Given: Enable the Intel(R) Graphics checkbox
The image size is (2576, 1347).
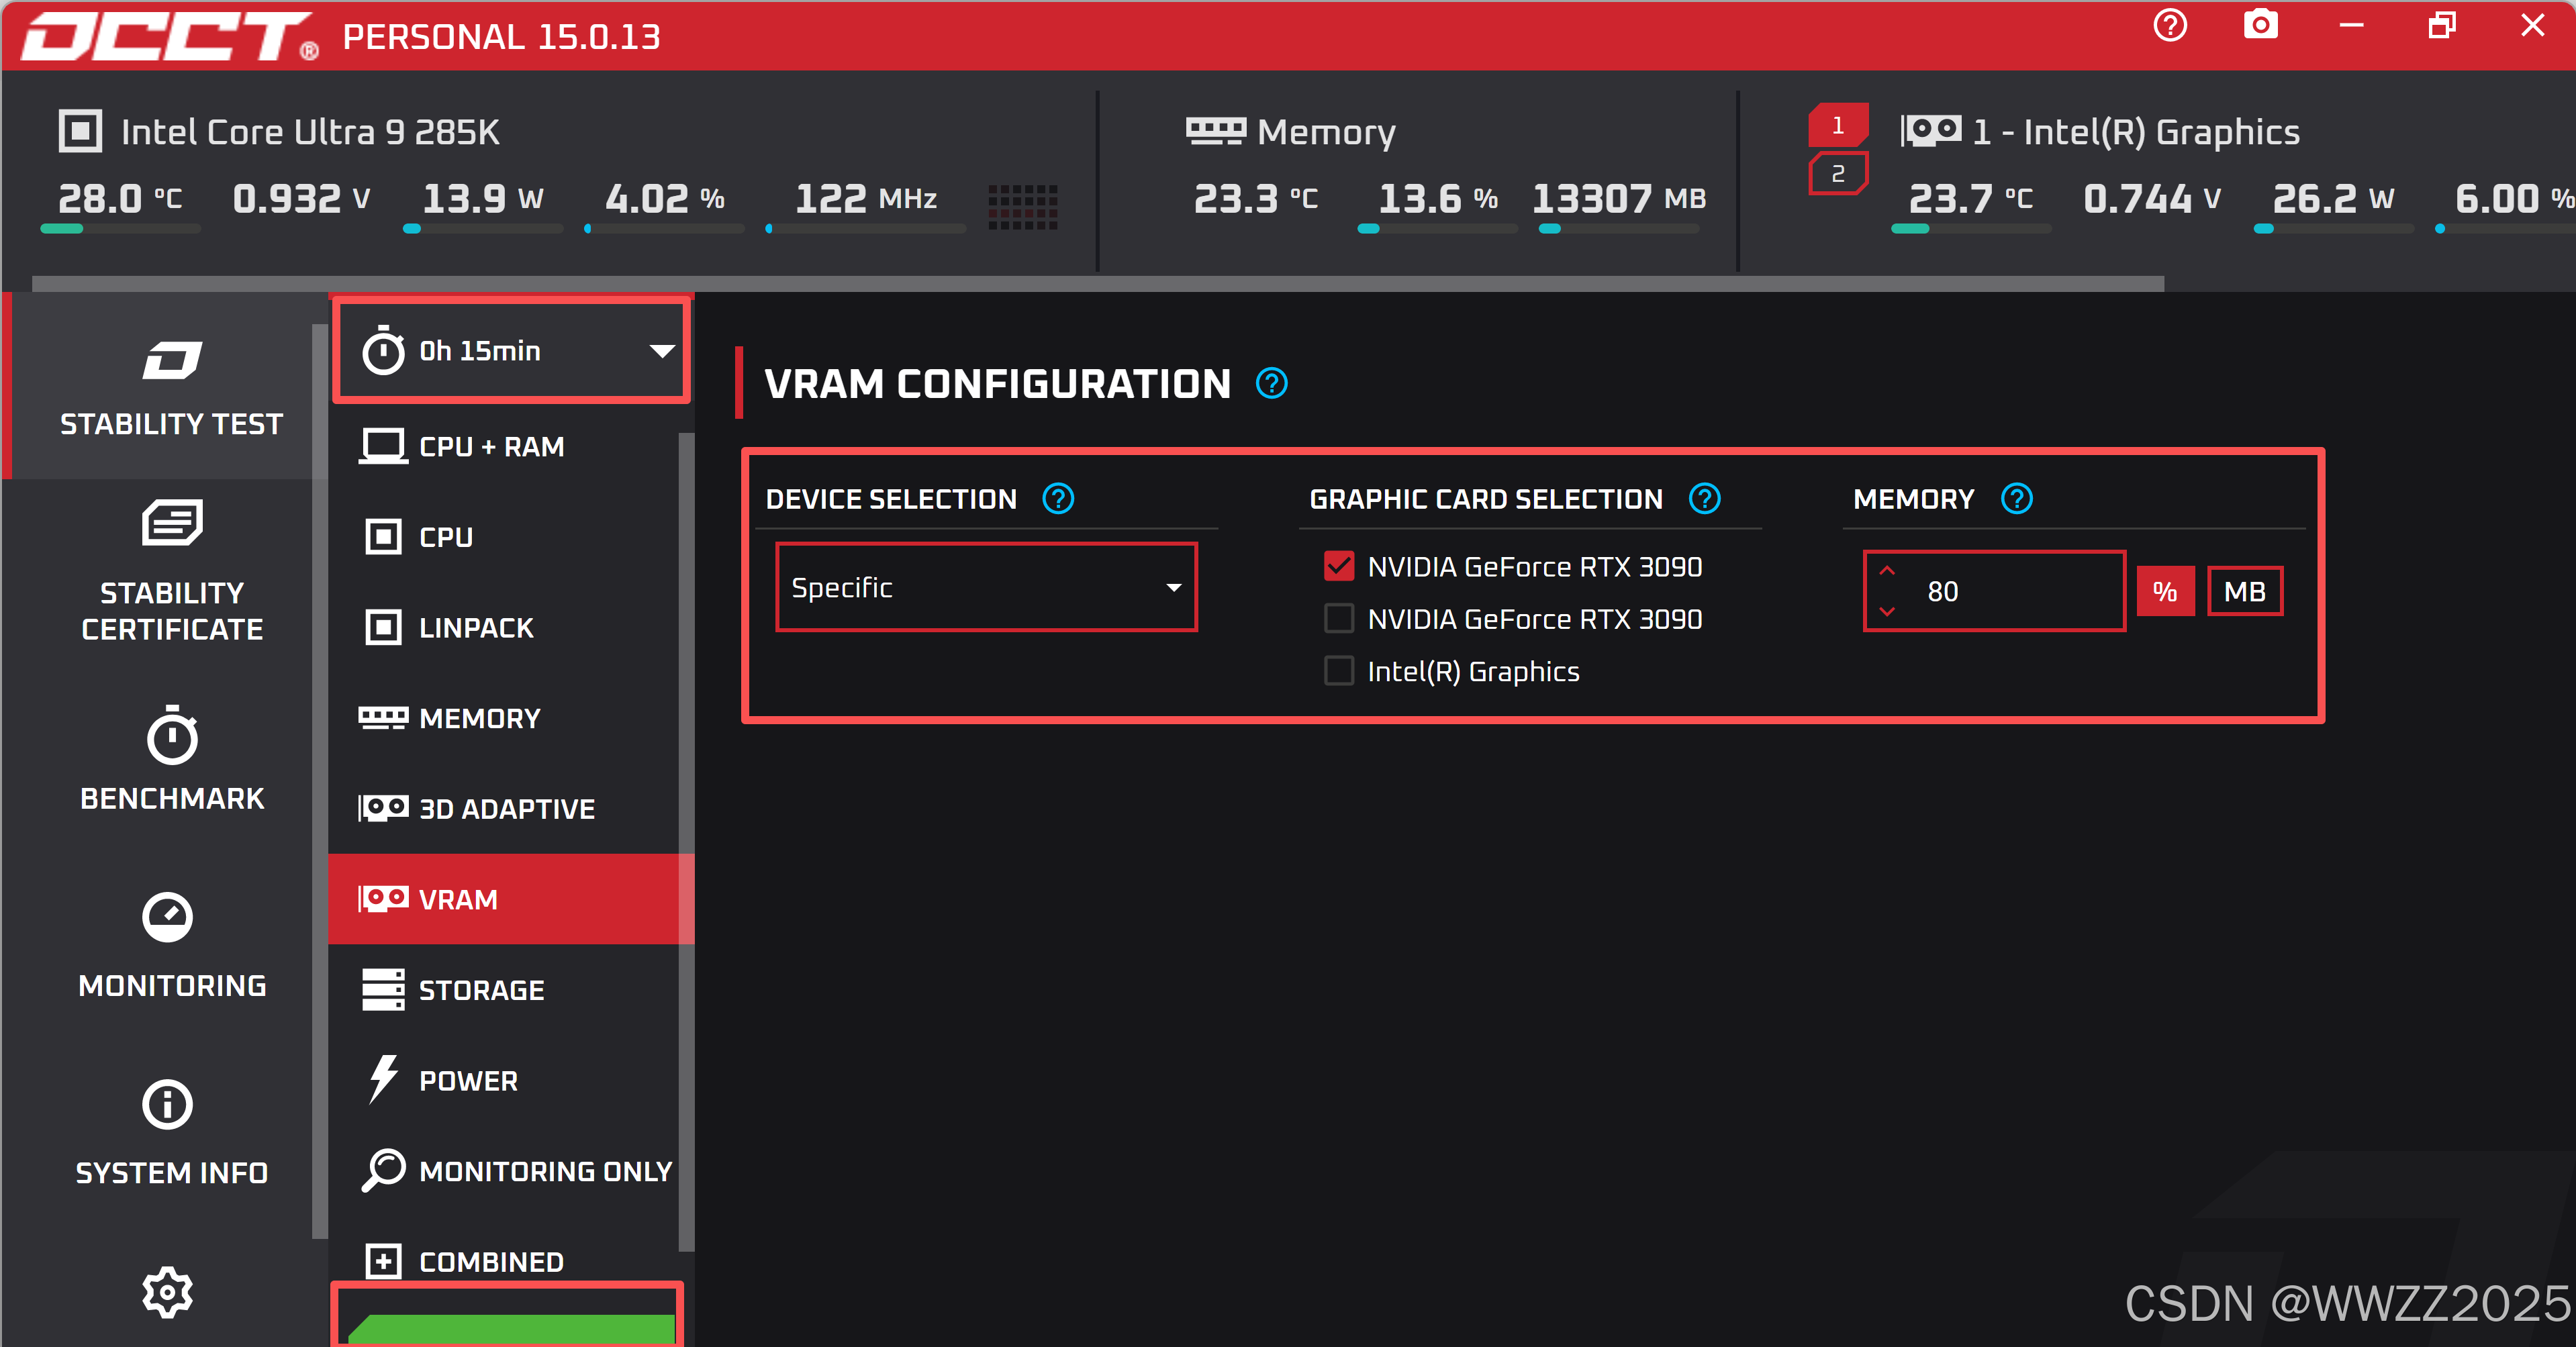Looking at the screenshot, I should coord(1338,671).
